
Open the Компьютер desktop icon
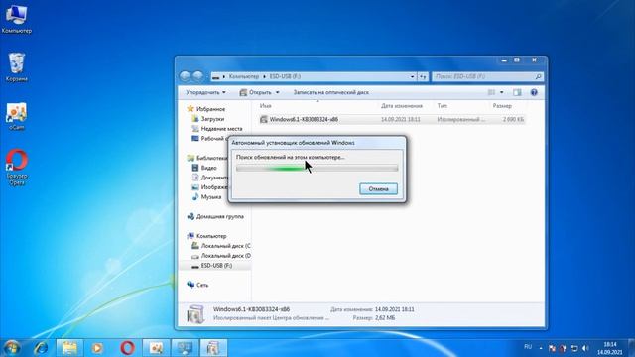(16, 19)
